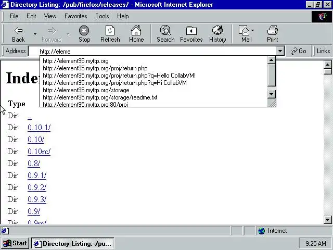Select suggestion with q=Hello CollabVM!
333x250 pixels.
coord(153,76)
